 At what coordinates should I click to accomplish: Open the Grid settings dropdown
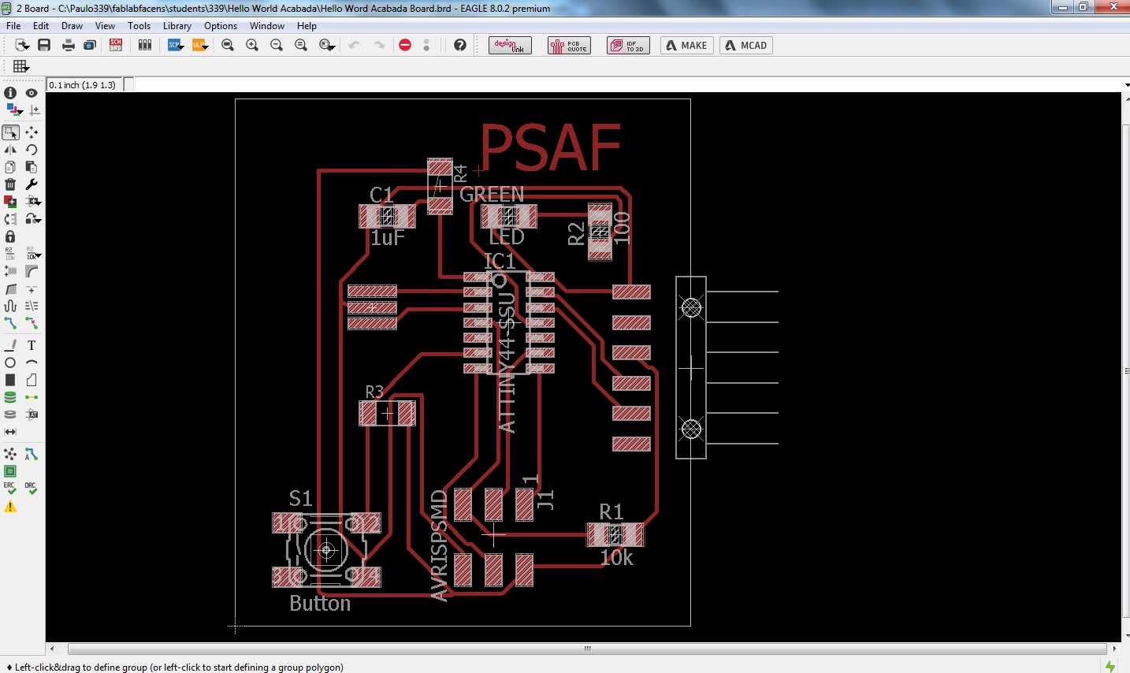point(21,66)
